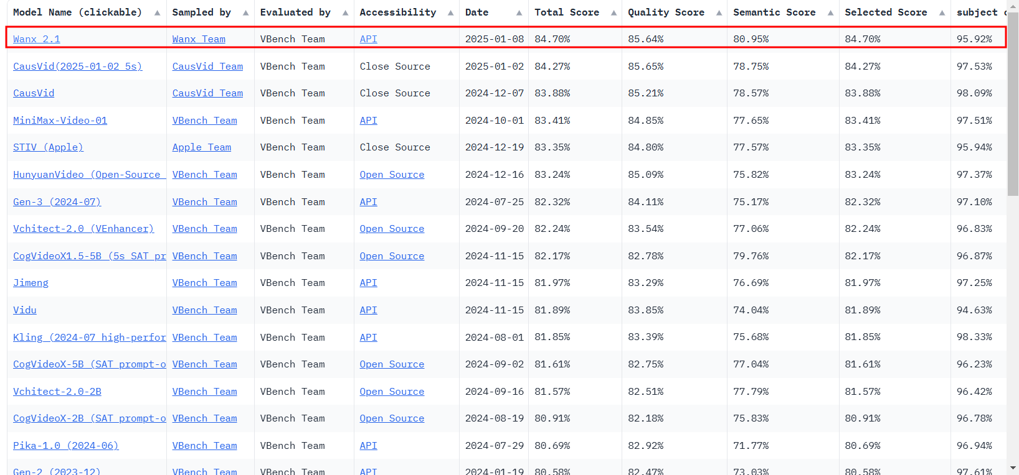Open the Wanx 2.1 model link

point(37,39)
